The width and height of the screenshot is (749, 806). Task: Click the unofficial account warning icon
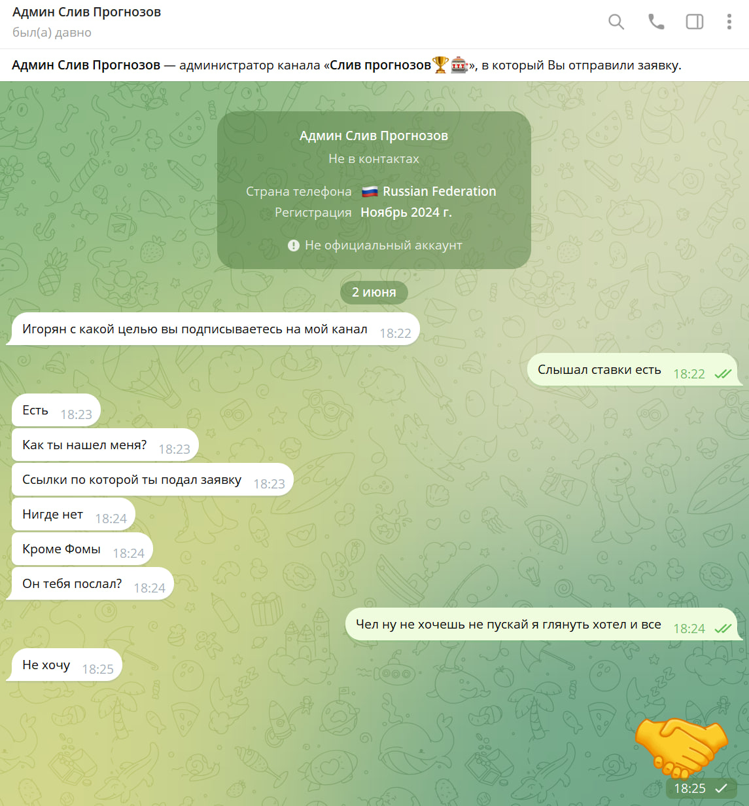(294, 246)
